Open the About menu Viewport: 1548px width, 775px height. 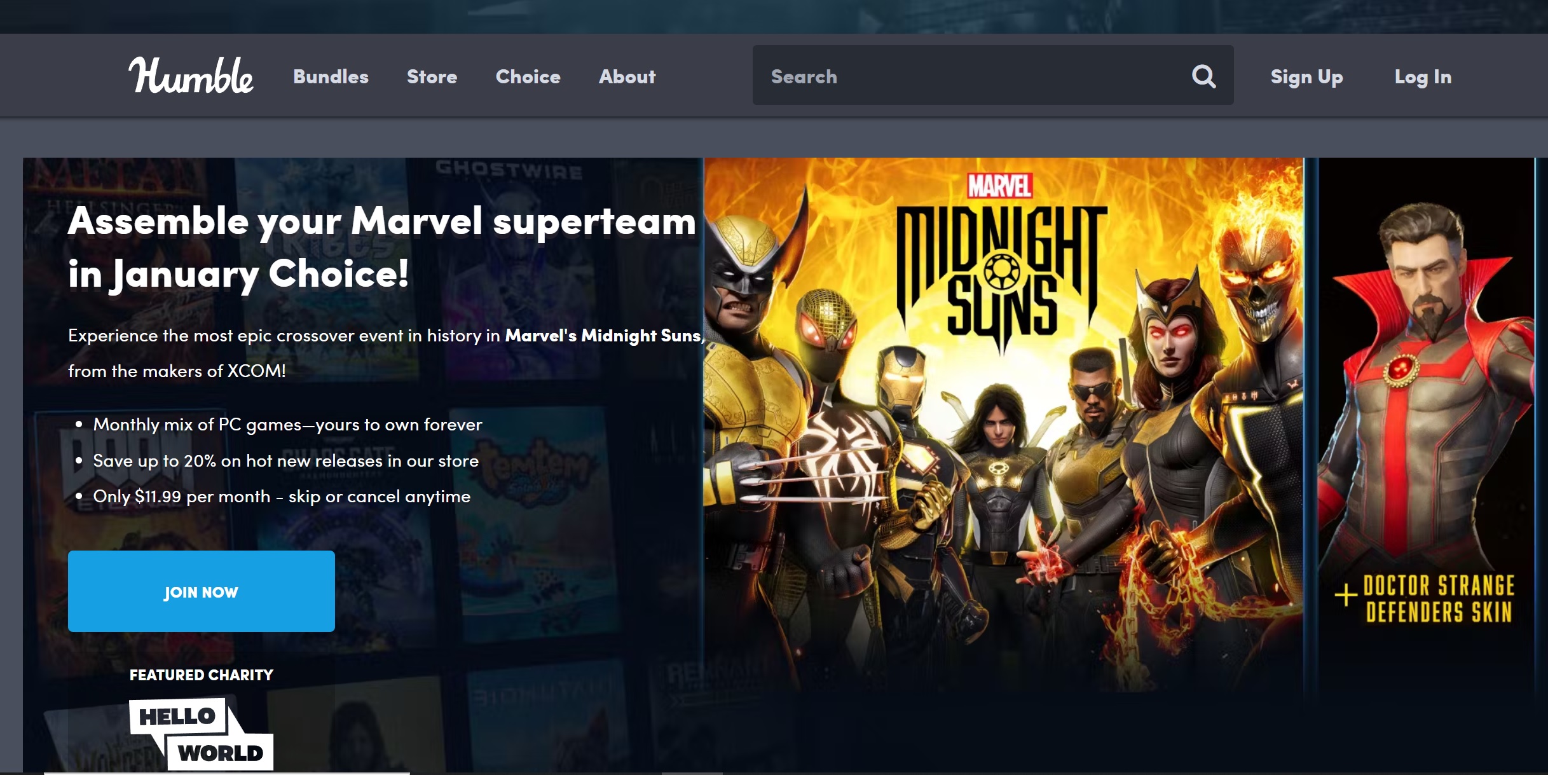[x=627, y=77]
